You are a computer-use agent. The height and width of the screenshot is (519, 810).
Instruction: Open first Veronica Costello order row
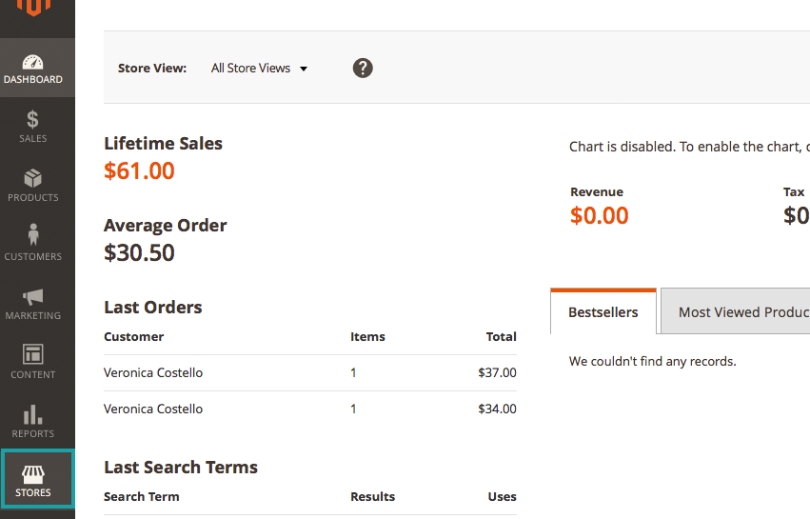(x=153, y=372)
